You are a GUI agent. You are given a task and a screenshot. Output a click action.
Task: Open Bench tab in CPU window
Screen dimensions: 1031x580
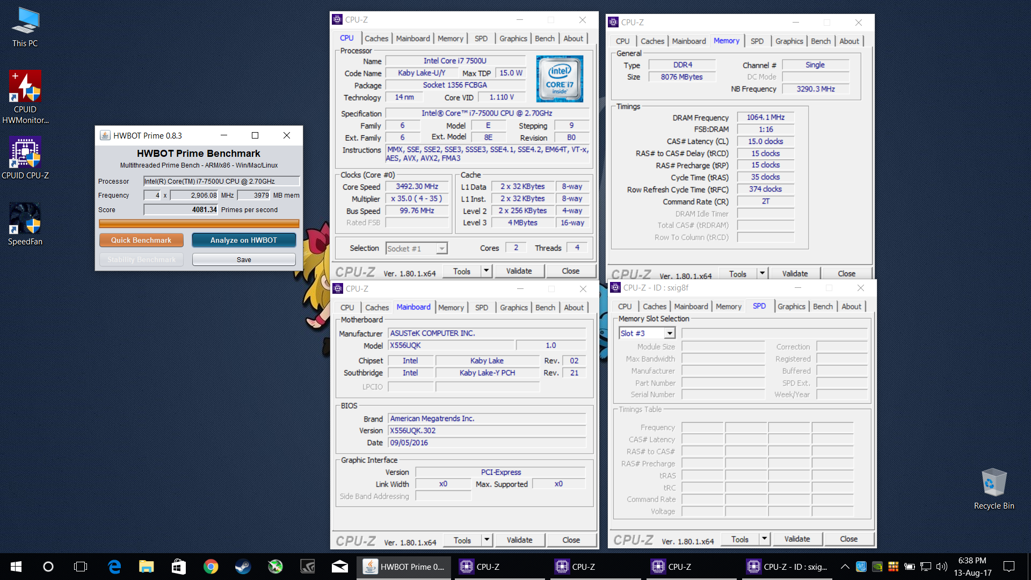[544, 39]
